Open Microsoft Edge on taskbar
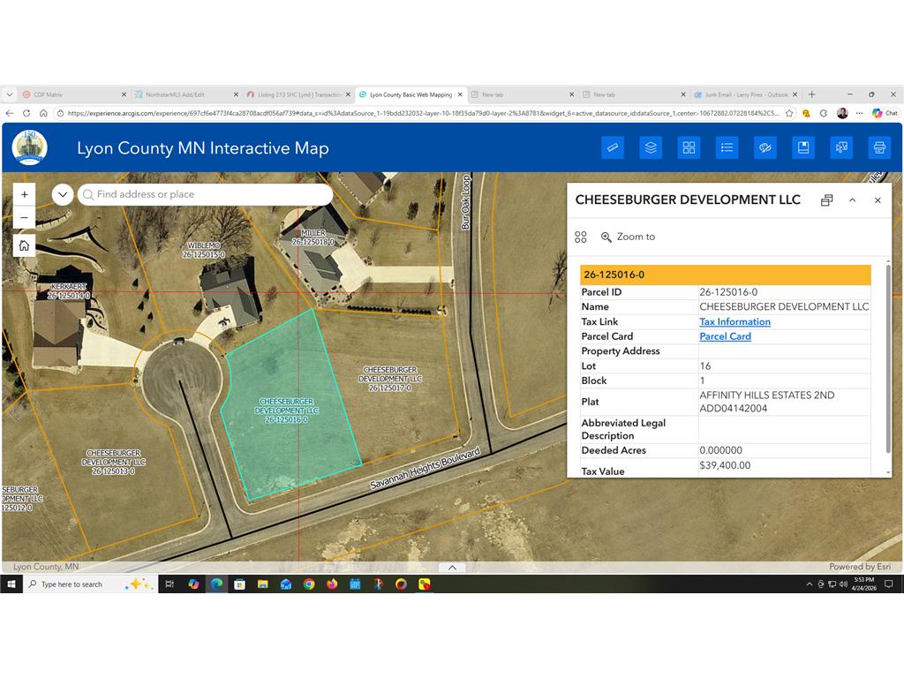Viewport: 904px width, 678px height. tap(217, 584)
